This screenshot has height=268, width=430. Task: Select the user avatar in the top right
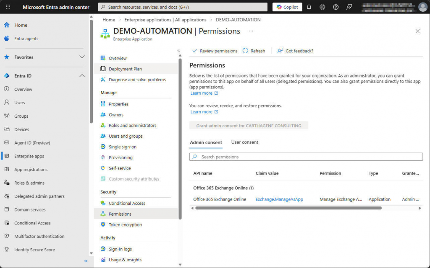[422, 7]
